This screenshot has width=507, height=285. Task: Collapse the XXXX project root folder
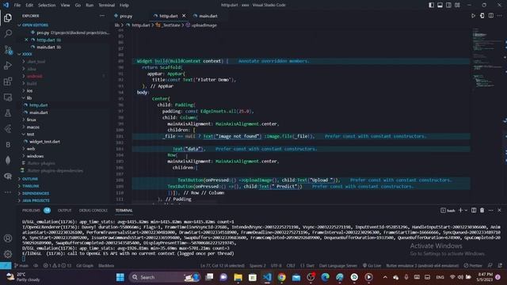[27, 55]
